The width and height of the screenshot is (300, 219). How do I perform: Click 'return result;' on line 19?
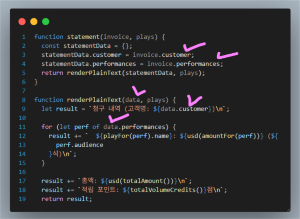click(67, 199)
